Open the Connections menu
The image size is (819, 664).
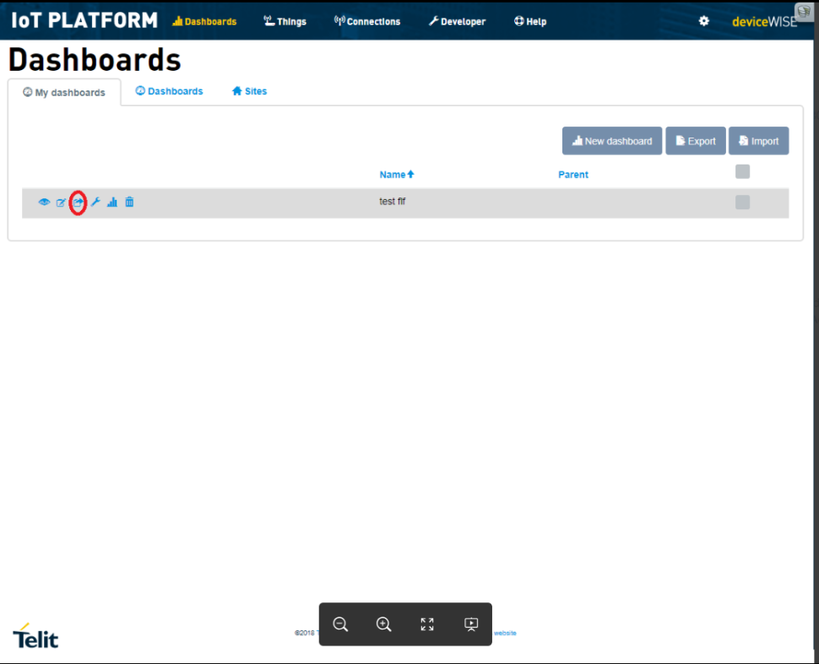[x=367, y=21]
